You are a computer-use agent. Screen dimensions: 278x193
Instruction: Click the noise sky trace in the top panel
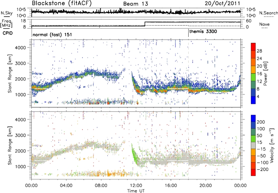tap(136, 12)
